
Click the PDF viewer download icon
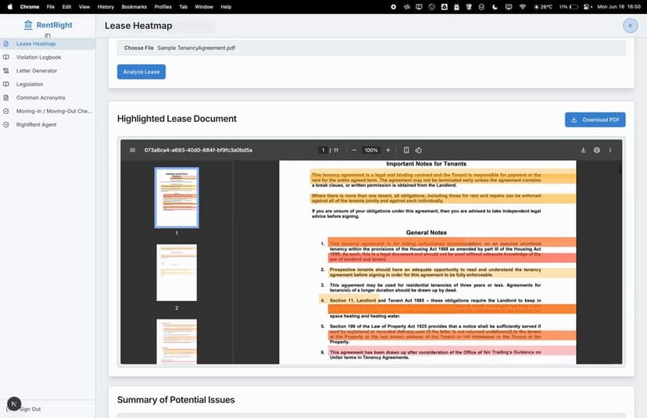tap(583, 150)
